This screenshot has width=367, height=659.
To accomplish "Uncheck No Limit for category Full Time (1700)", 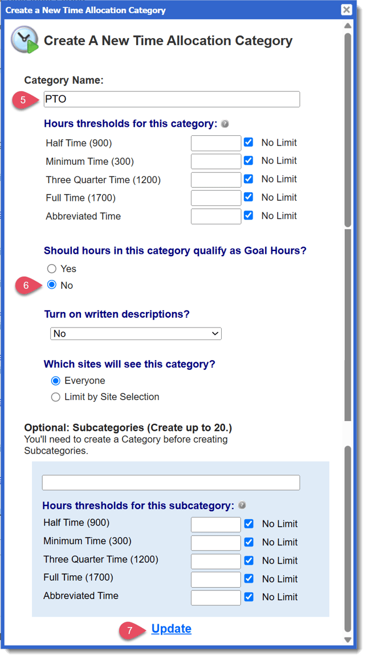I will [248, 197].
